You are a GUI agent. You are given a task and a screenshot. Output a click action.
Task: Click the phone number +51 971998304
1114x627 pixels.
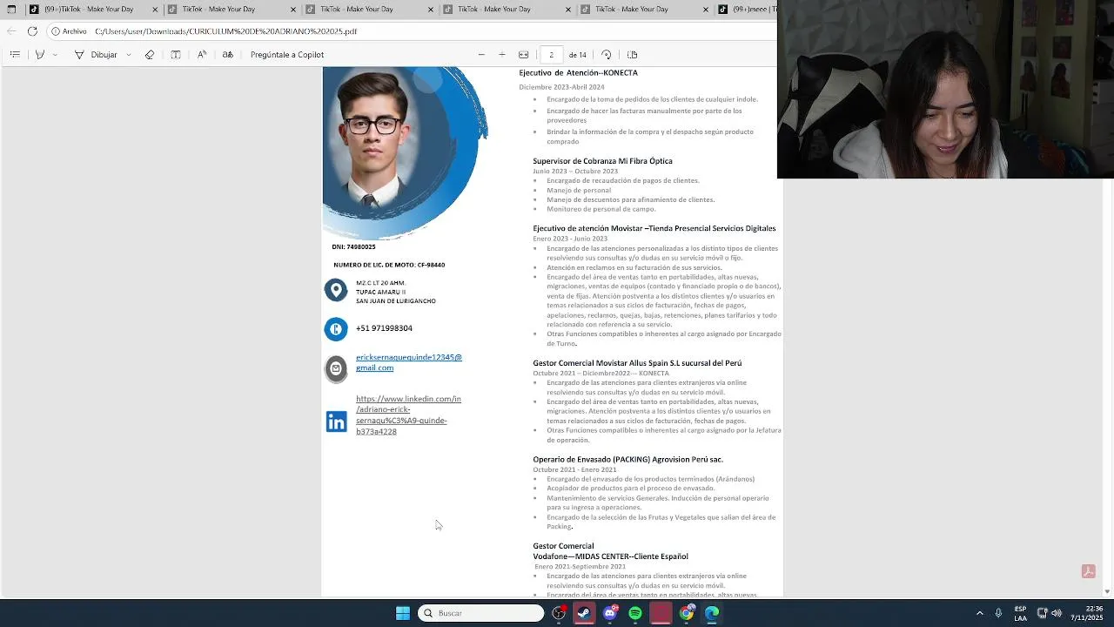[384, 328]
